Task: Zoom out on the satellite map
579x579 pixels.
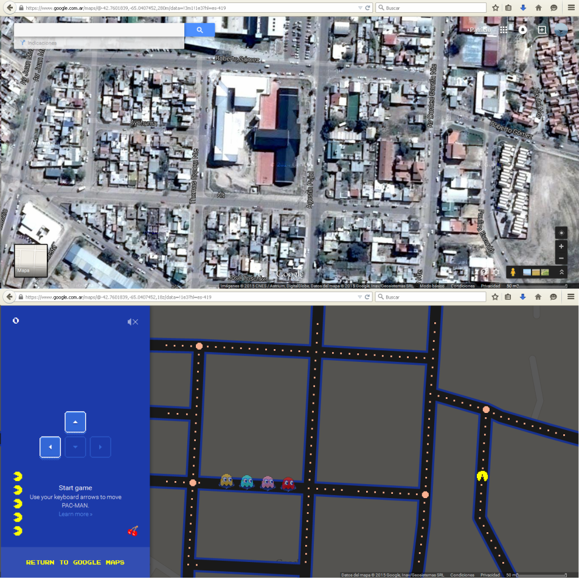Action: (561, 258)
